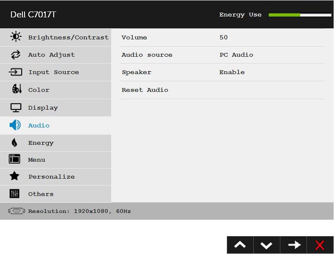
Task: Select the Volume setting
Action: point(134,37)
